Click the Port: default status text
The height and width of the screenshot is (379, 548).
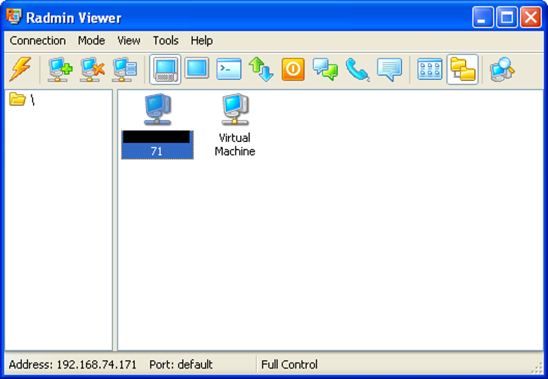pos(181,365)
